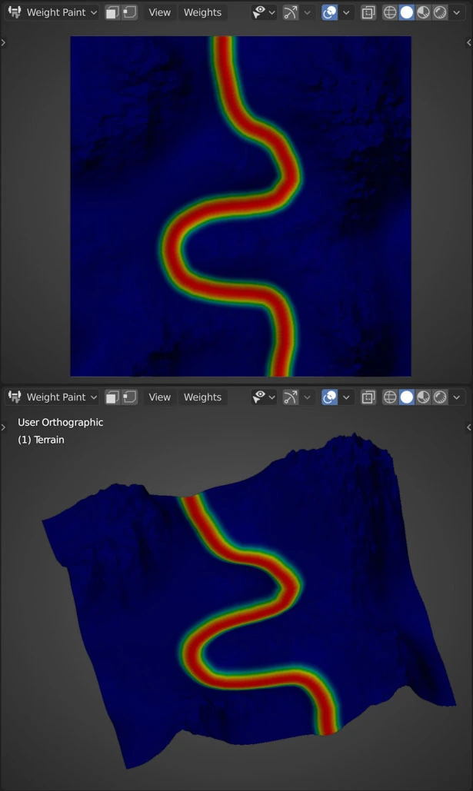The height and width of the screenshot is (791, 473).
Task: Click View menu in bottom viewport header
Action: coord(159,397)
